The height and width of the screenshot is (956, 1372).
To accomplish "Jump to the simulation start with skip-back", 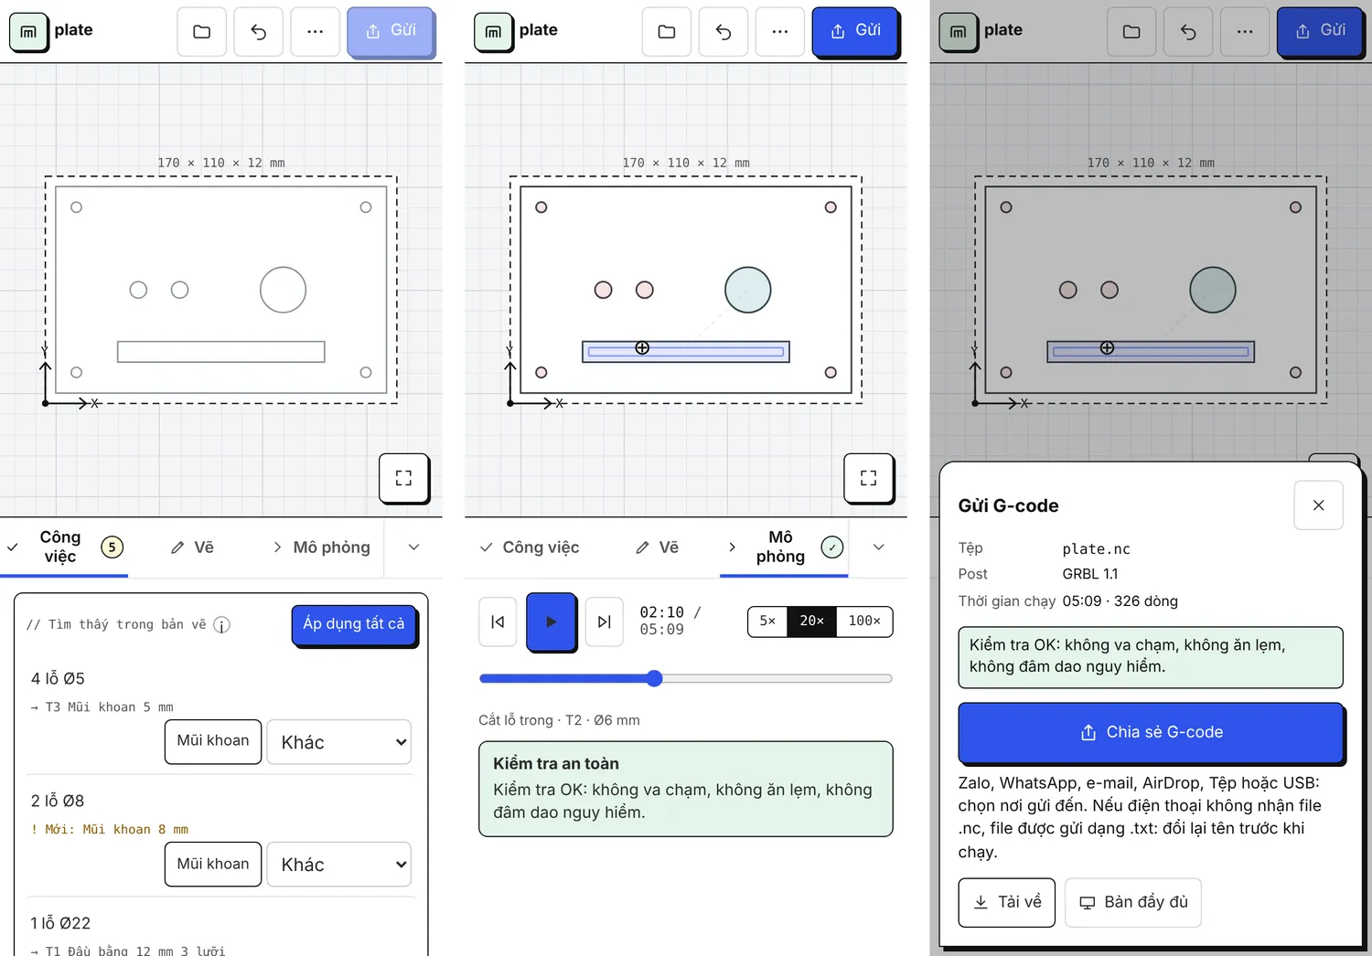I will [x=498, y=621].
